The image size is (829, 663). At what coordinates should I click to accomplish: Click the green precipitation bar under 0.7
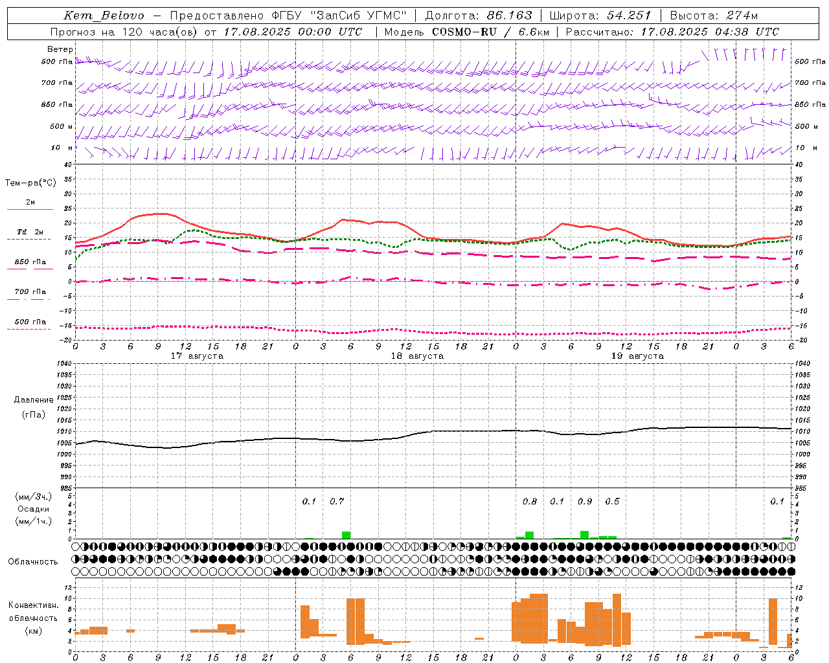click(346, 535)
